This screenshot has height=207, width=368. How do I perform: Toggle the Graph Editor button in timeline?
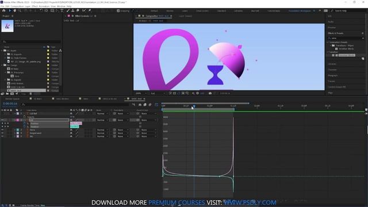156,105
